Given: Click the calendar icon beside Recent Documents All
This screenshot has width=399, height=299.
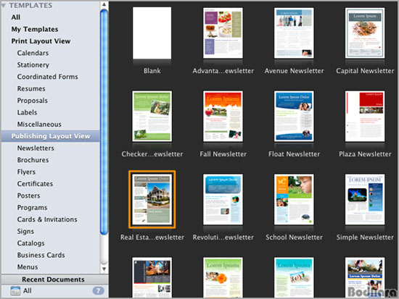Looking at the screenshot, I should coord(15,290).
